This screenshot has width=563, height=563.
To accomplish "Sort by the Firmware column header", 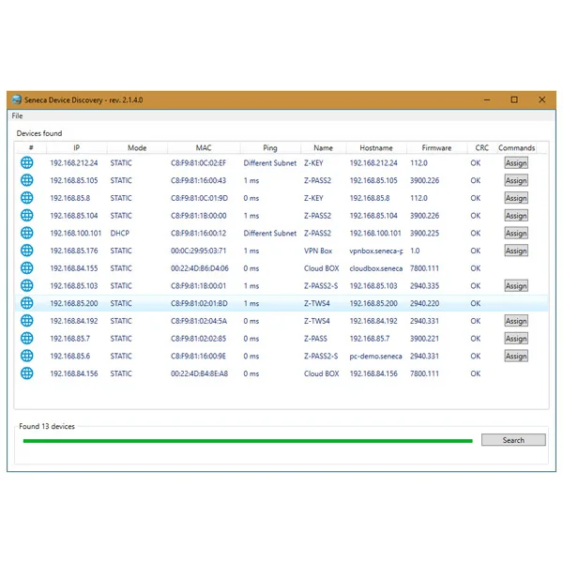I will point(436,148).
